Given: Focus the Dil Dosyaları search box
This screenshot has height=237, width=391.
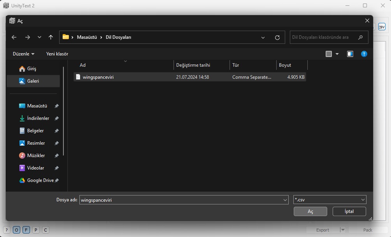Looking at the screenshot, I should click(x=329, y=37).
